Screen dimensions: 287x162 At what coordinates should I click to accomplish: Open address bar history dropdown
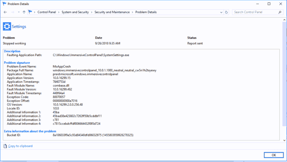221,12
